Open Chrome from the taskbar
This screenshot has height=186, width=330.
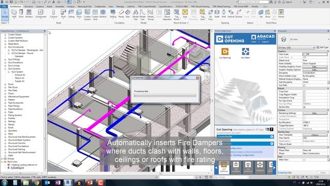pyautogui.click(x=37, y=182)
